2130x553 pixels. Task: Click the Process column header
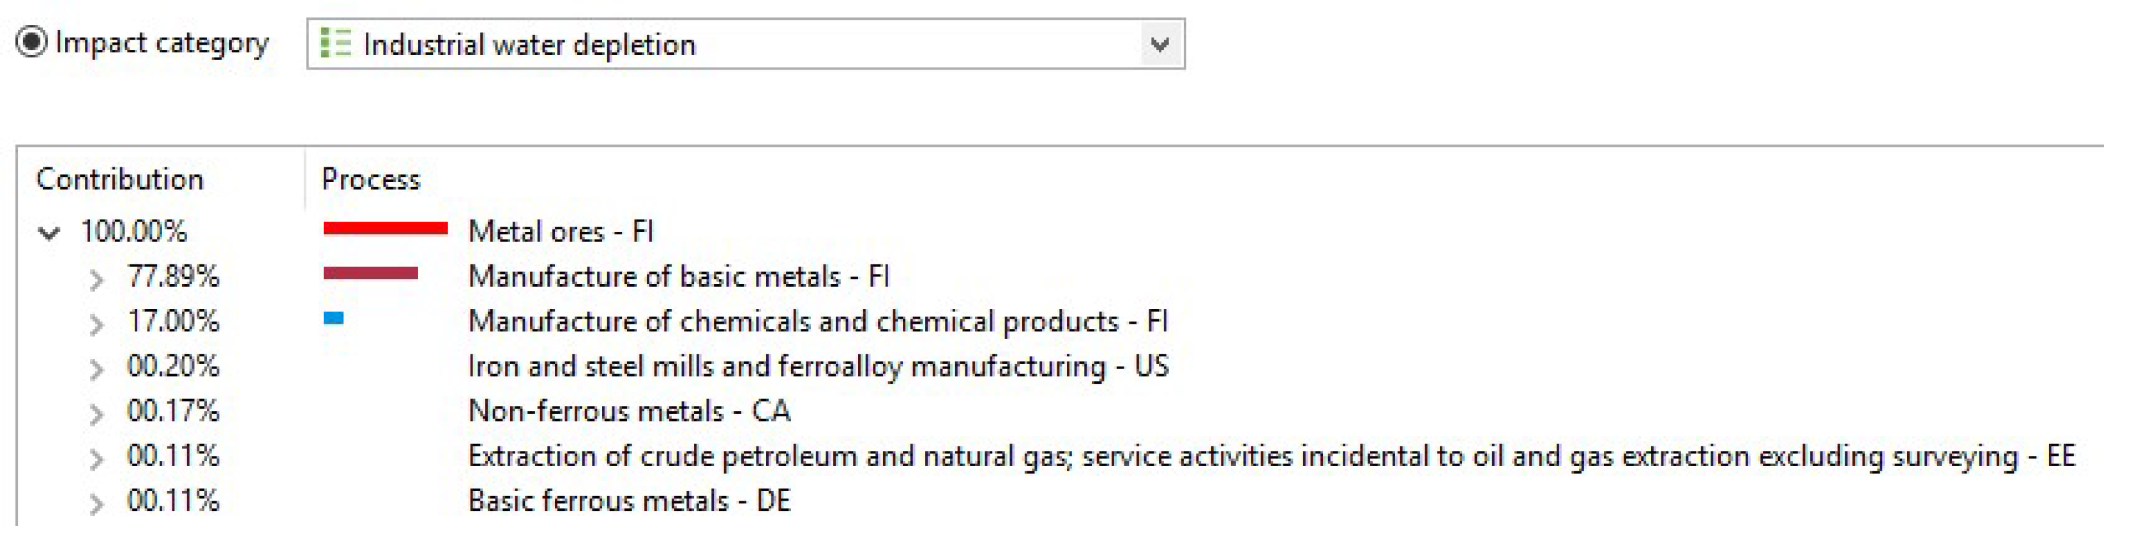click(371, 179)
